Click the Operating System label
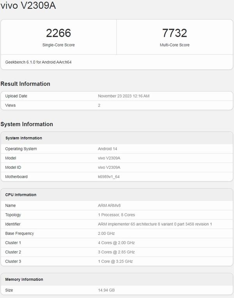234x298 pixels. [x=21, y=149]
